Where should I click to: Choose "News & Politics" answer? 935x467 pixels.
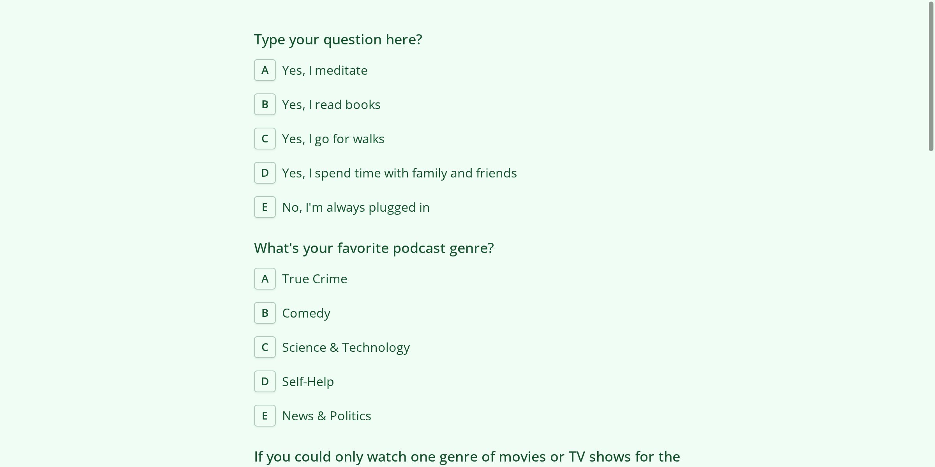coord(326,416)
